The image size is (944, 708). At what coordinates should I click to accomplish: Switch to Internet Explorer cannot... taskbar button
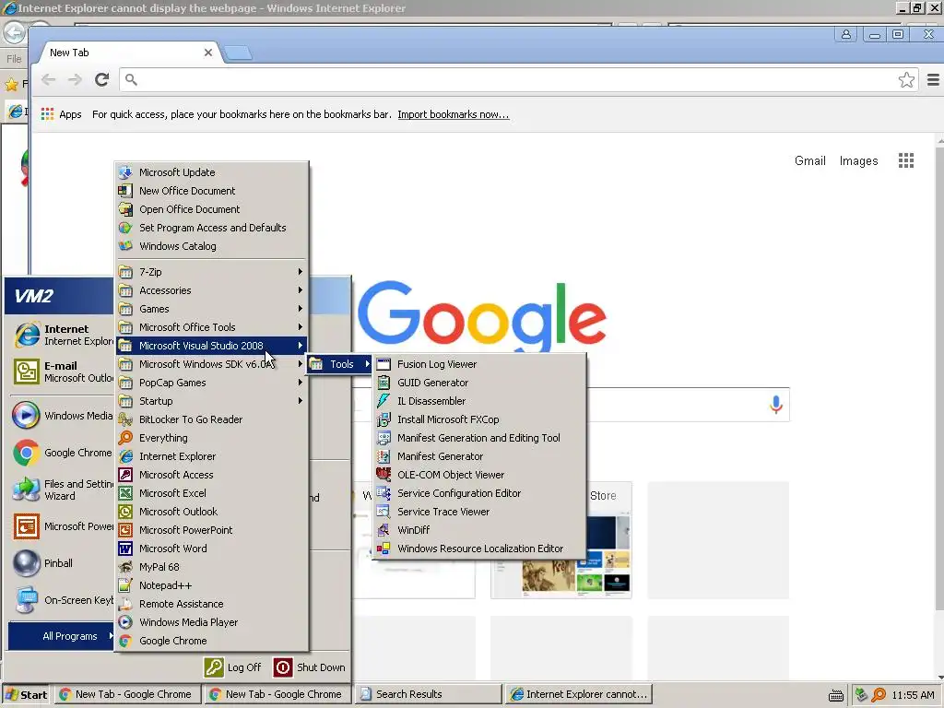[x=579, y=695]
